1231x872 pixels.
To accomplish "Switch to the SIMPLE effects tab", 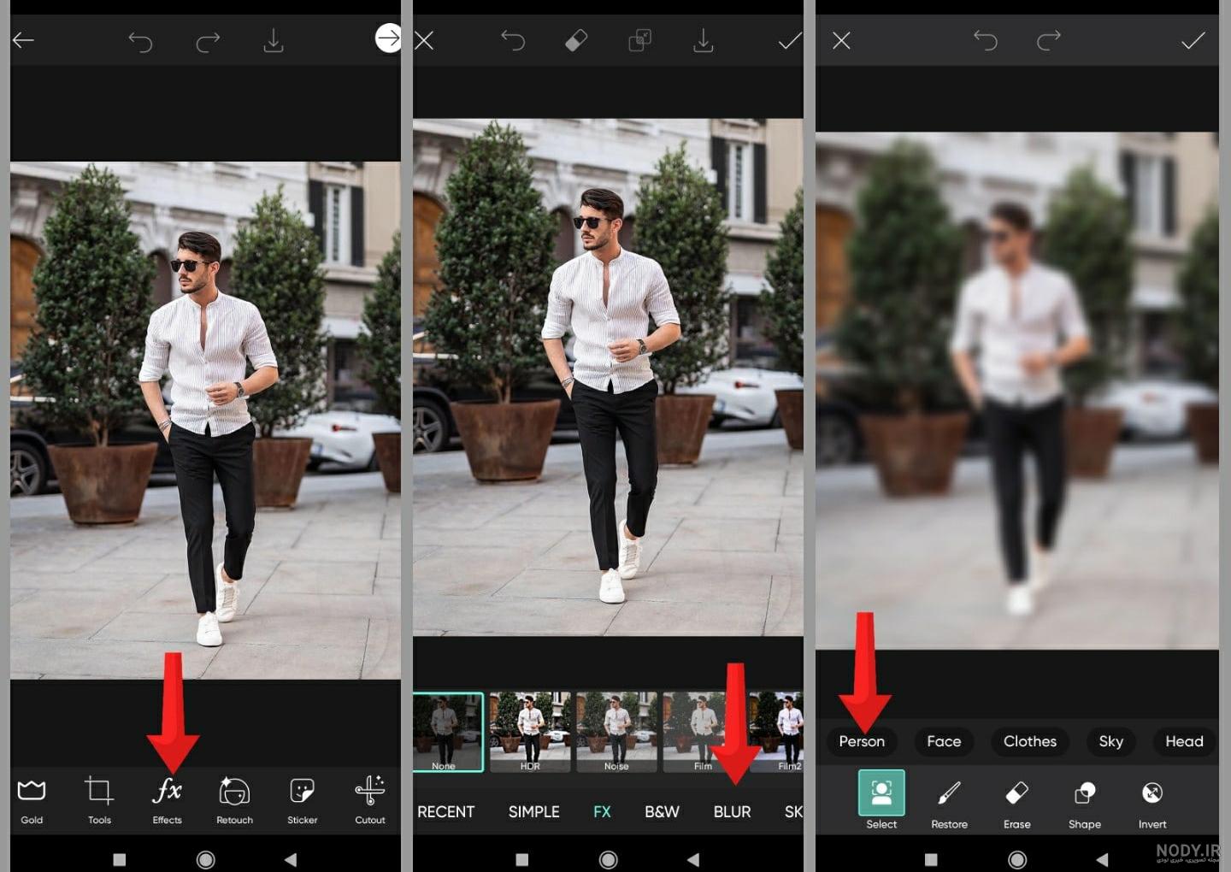I will tap(534, 812).
